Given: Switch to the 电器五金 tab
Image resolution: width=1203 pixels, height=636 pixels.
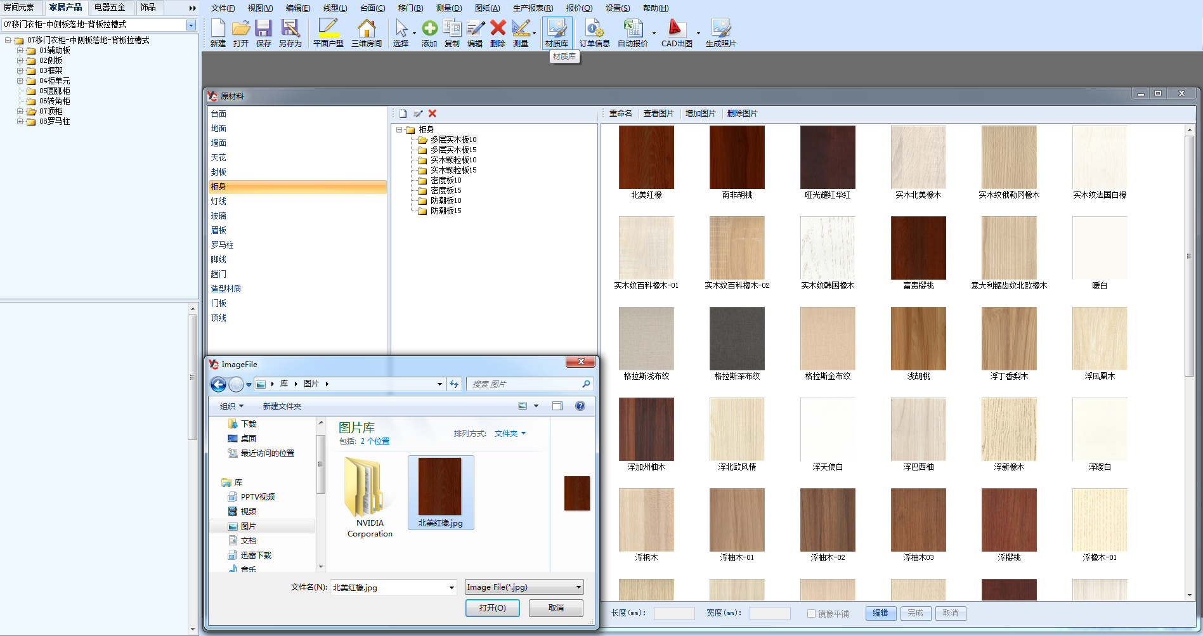Looking at the screenshot, I should click(110, 8).
